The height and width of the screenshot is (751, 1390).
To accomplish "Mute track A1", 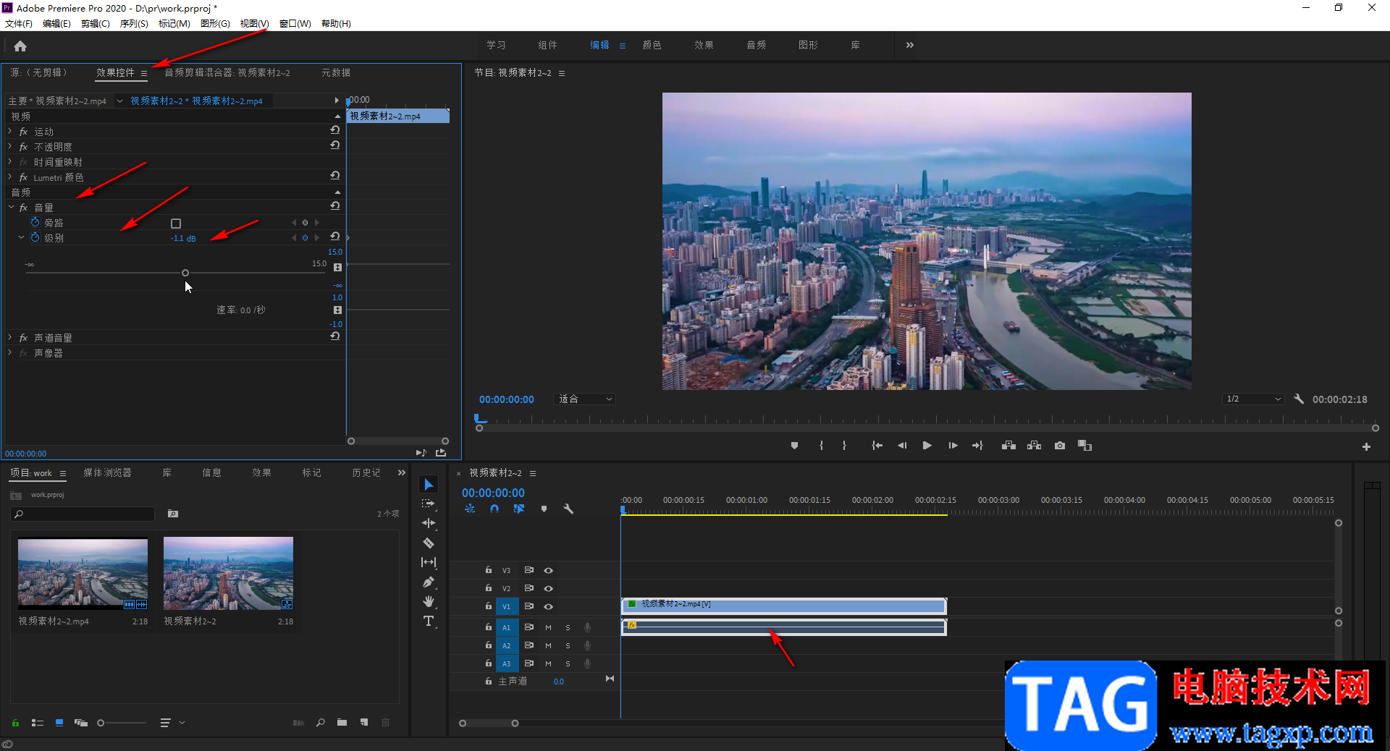I will [548, 627].
